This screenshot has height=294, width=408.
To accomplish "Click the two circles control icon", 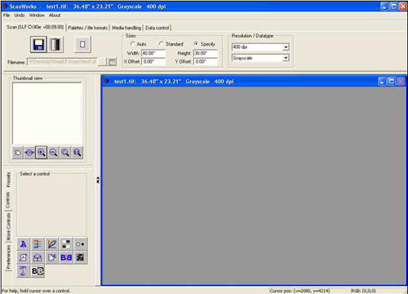I will click(80, 244).
